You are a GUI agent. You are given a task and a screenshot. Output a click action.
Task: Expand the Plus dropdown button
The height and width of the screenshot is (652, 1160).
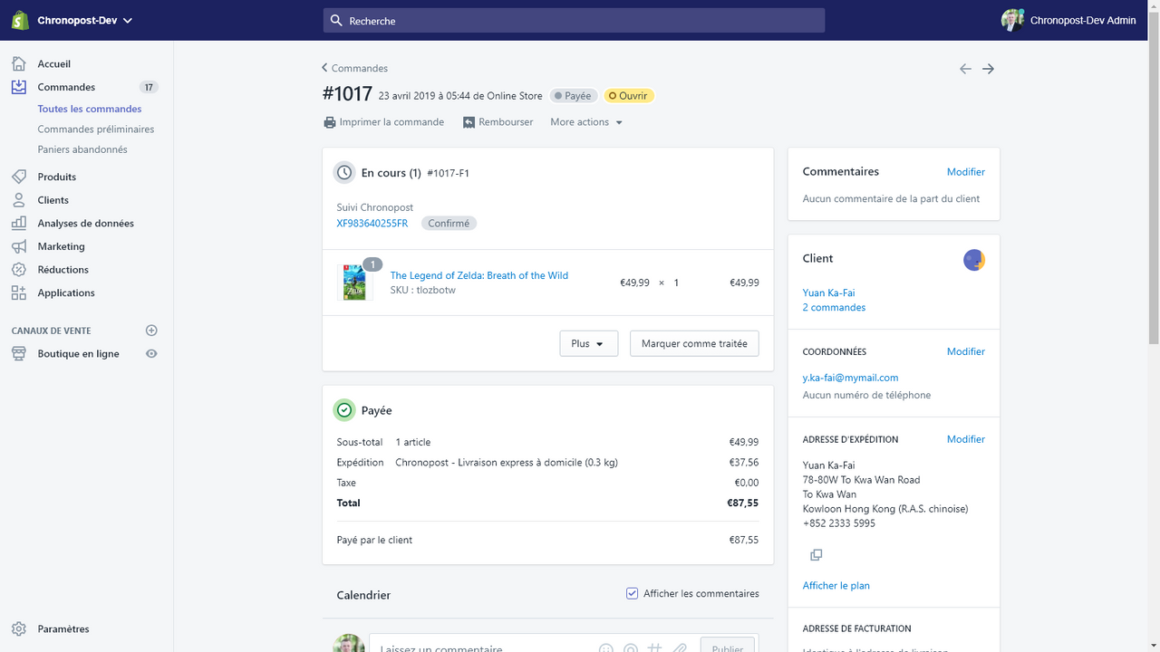pos(588,344)
